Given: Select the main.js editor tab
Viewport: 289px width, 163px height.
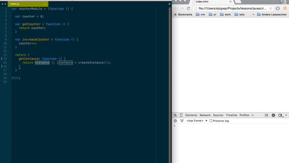Looking at the screenshot, I should point(28,4).
